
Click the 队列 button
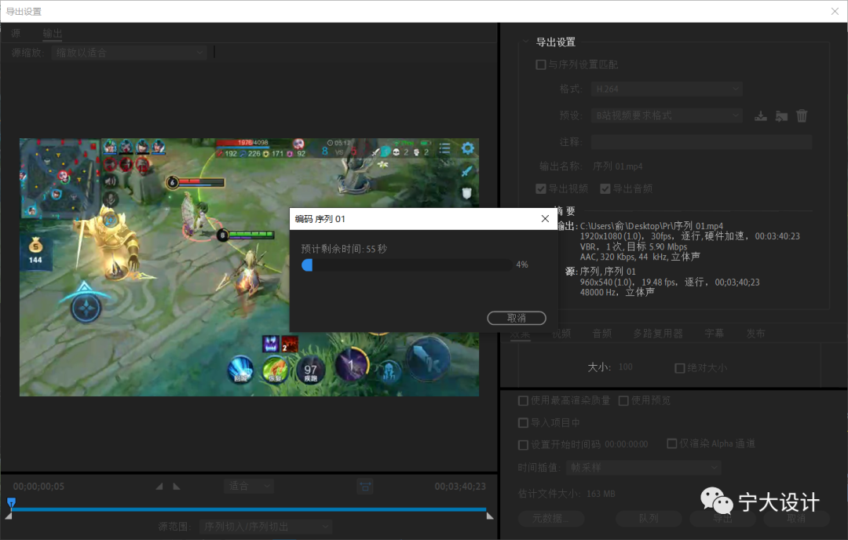point(649,518)
